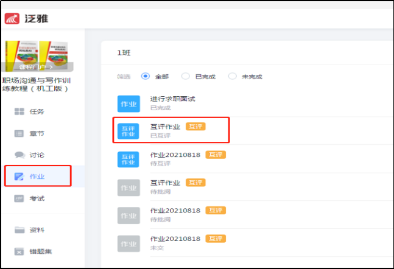The height and width of the screenshot is (269, 394).
Task: Click 互评 tag on the 待互评 assignment
Action: coord(216,155)
